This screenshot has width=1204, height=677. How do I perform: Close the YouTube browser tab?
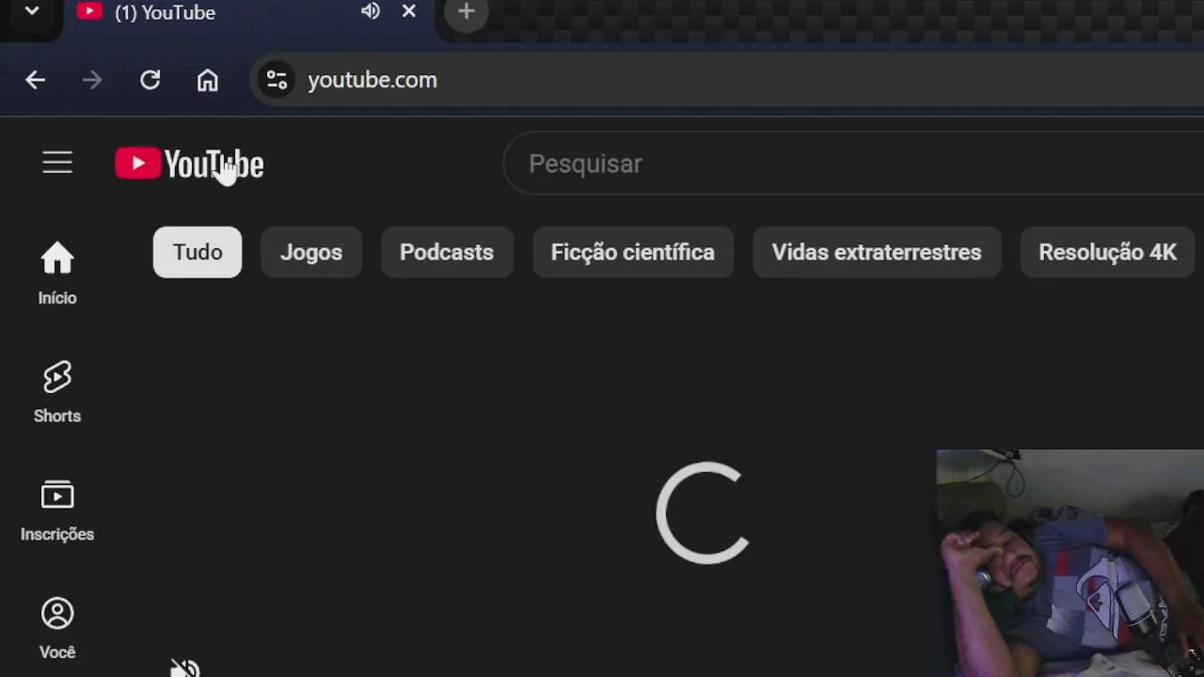point(409,11)
